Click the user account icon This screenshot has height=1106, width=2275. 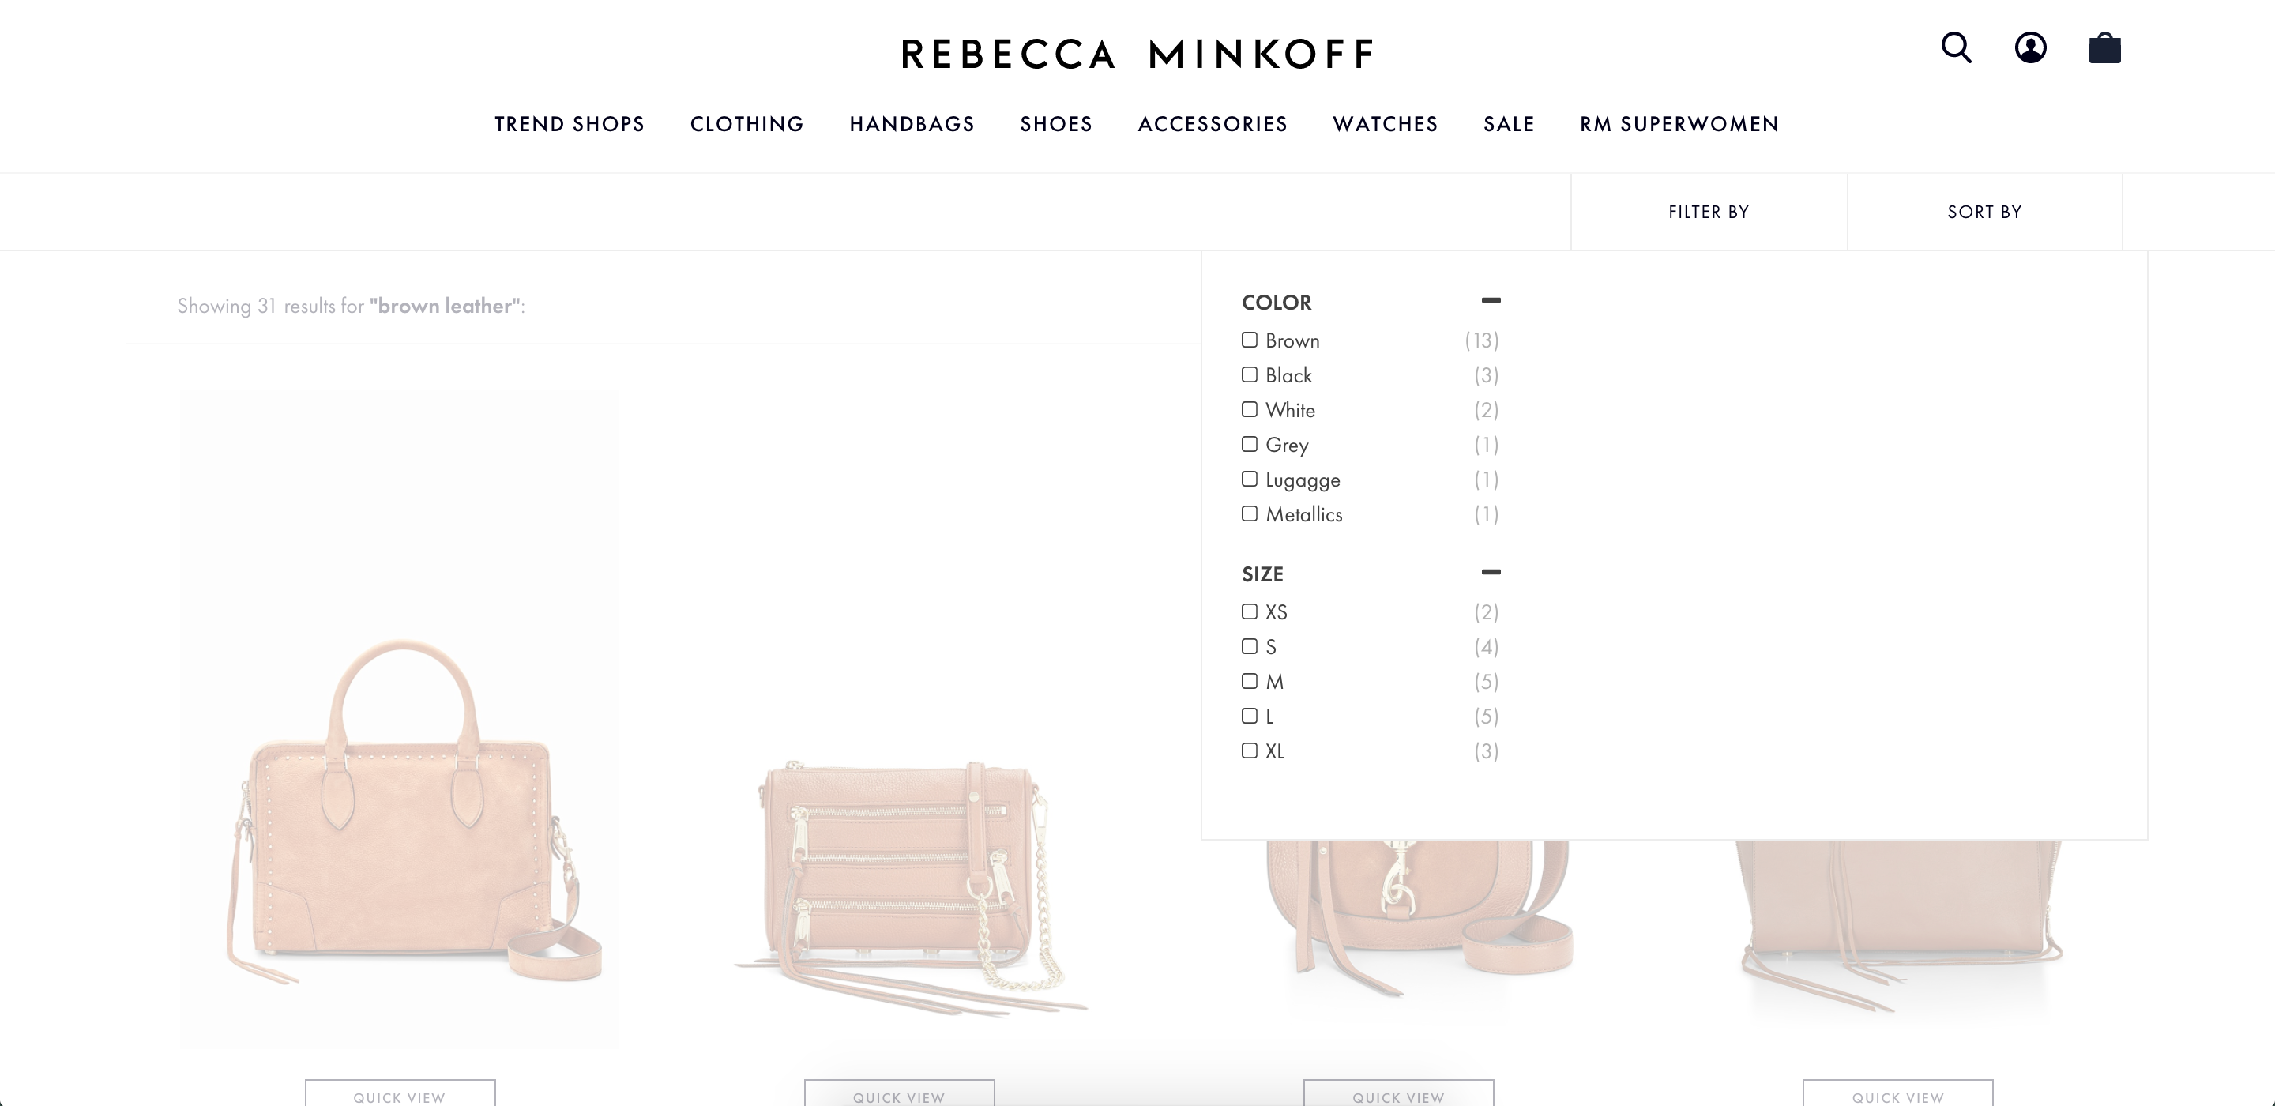[2030, 48]
